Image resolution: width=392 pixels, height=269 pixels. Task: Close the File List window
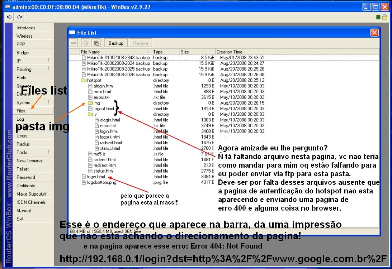tap(374, 33)
